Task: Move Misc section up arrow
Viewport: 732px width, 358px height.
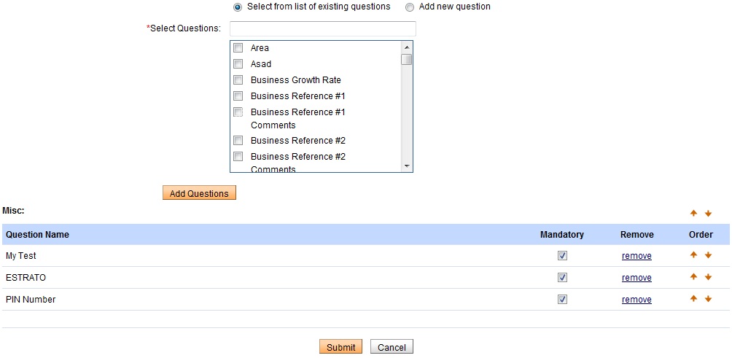Action: 693,214
